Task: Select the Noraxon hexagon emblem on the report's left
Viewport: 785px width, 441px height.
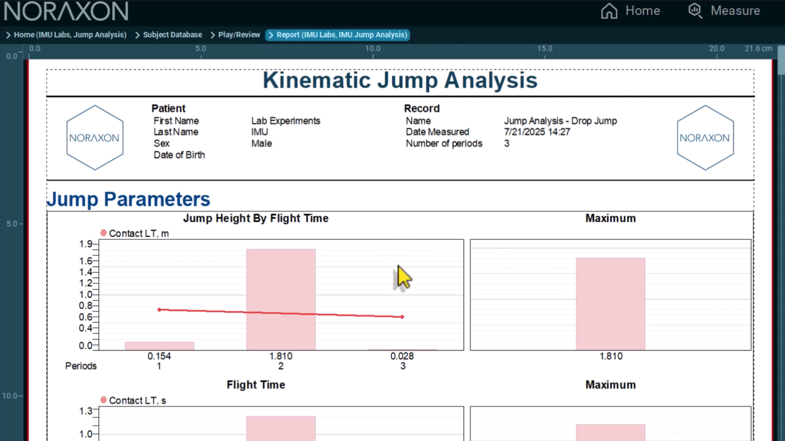Action: pyautogui.click(x=94, y=138)
